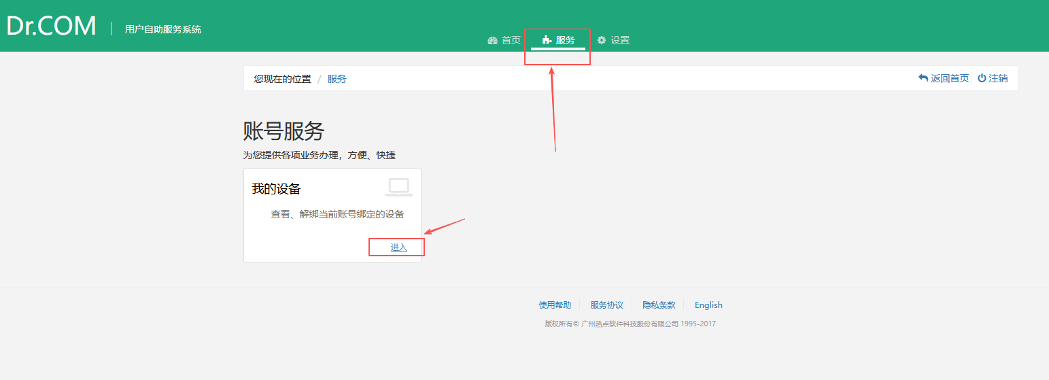1049x380 pixels.
Task: View the 隐私条款 footer link
Action: pos(659,305)
